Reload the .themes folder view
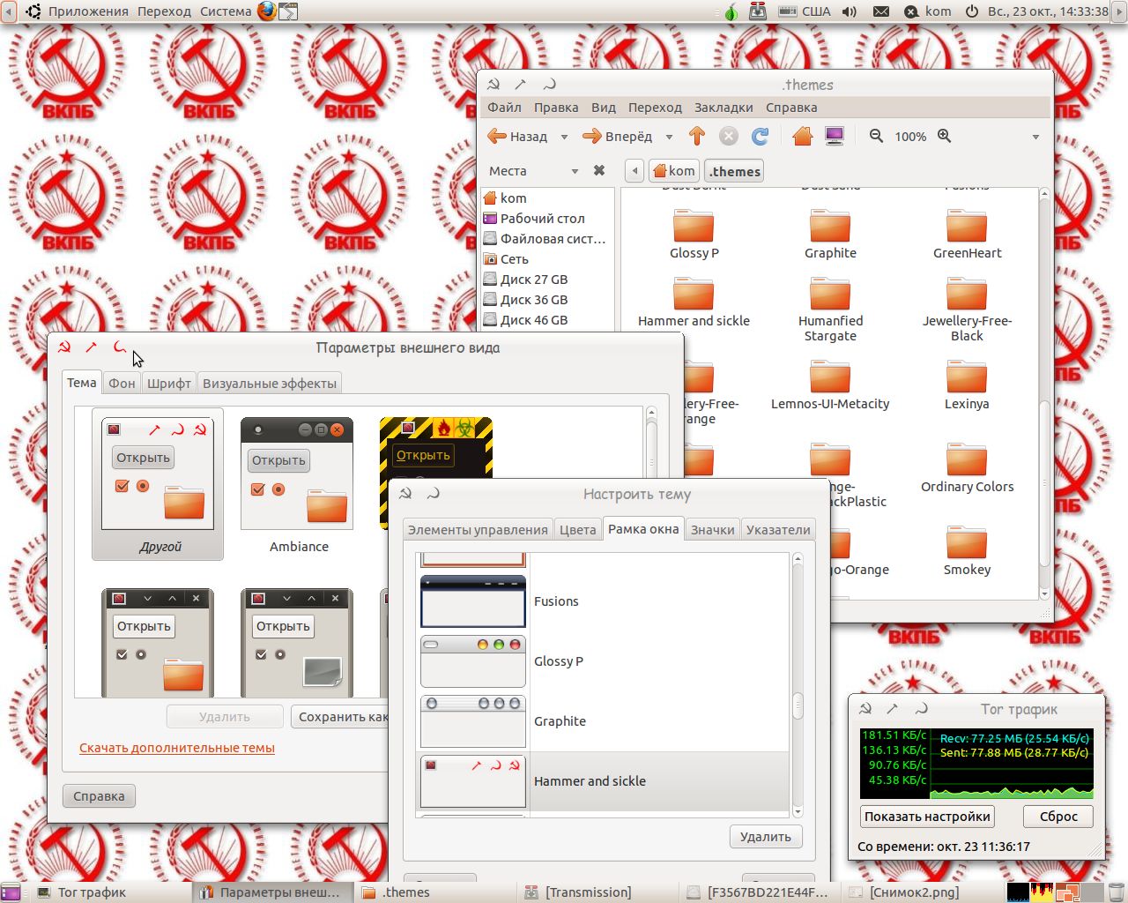 click(760, 136)
